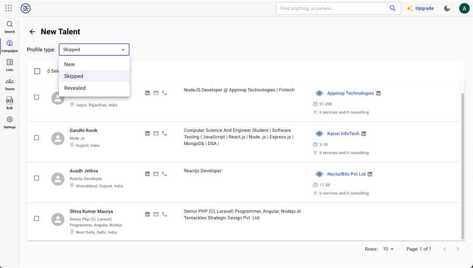
Task: Open Karon InfoTech LinkedIn company icon
Action: point(364,134)
